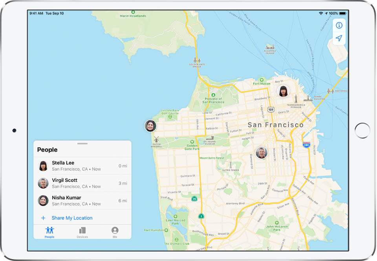Screen dimensions: 377x261
Task: Tap the Presidio of San Francisco marker
Action: [213, 95]
